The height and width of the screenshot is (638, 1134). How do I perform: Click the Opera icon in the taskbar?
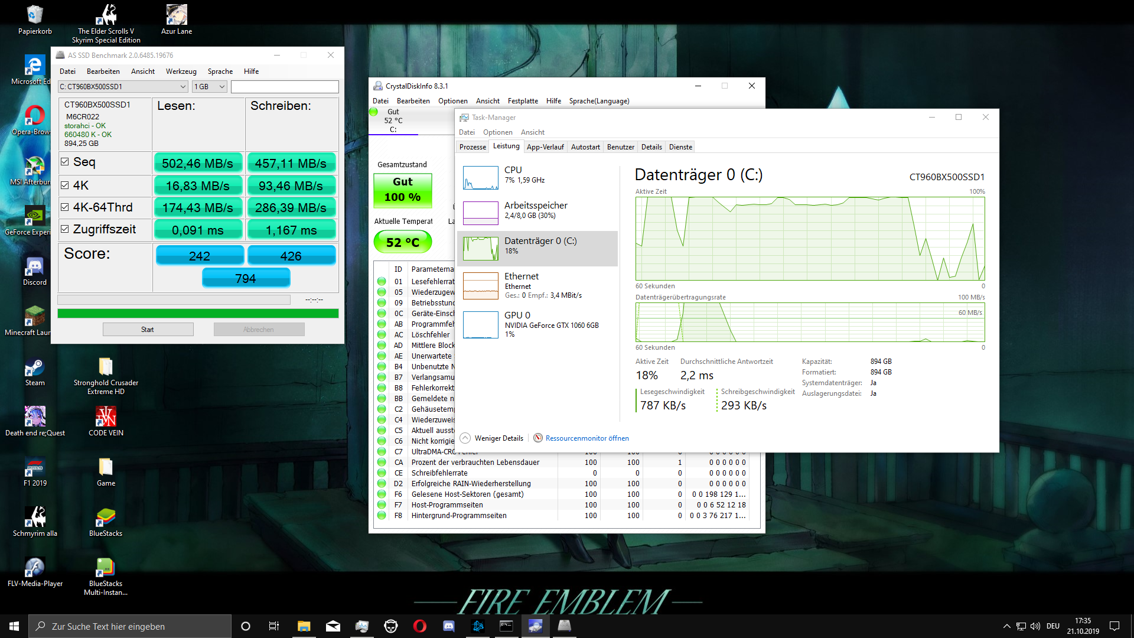point(419,626)
